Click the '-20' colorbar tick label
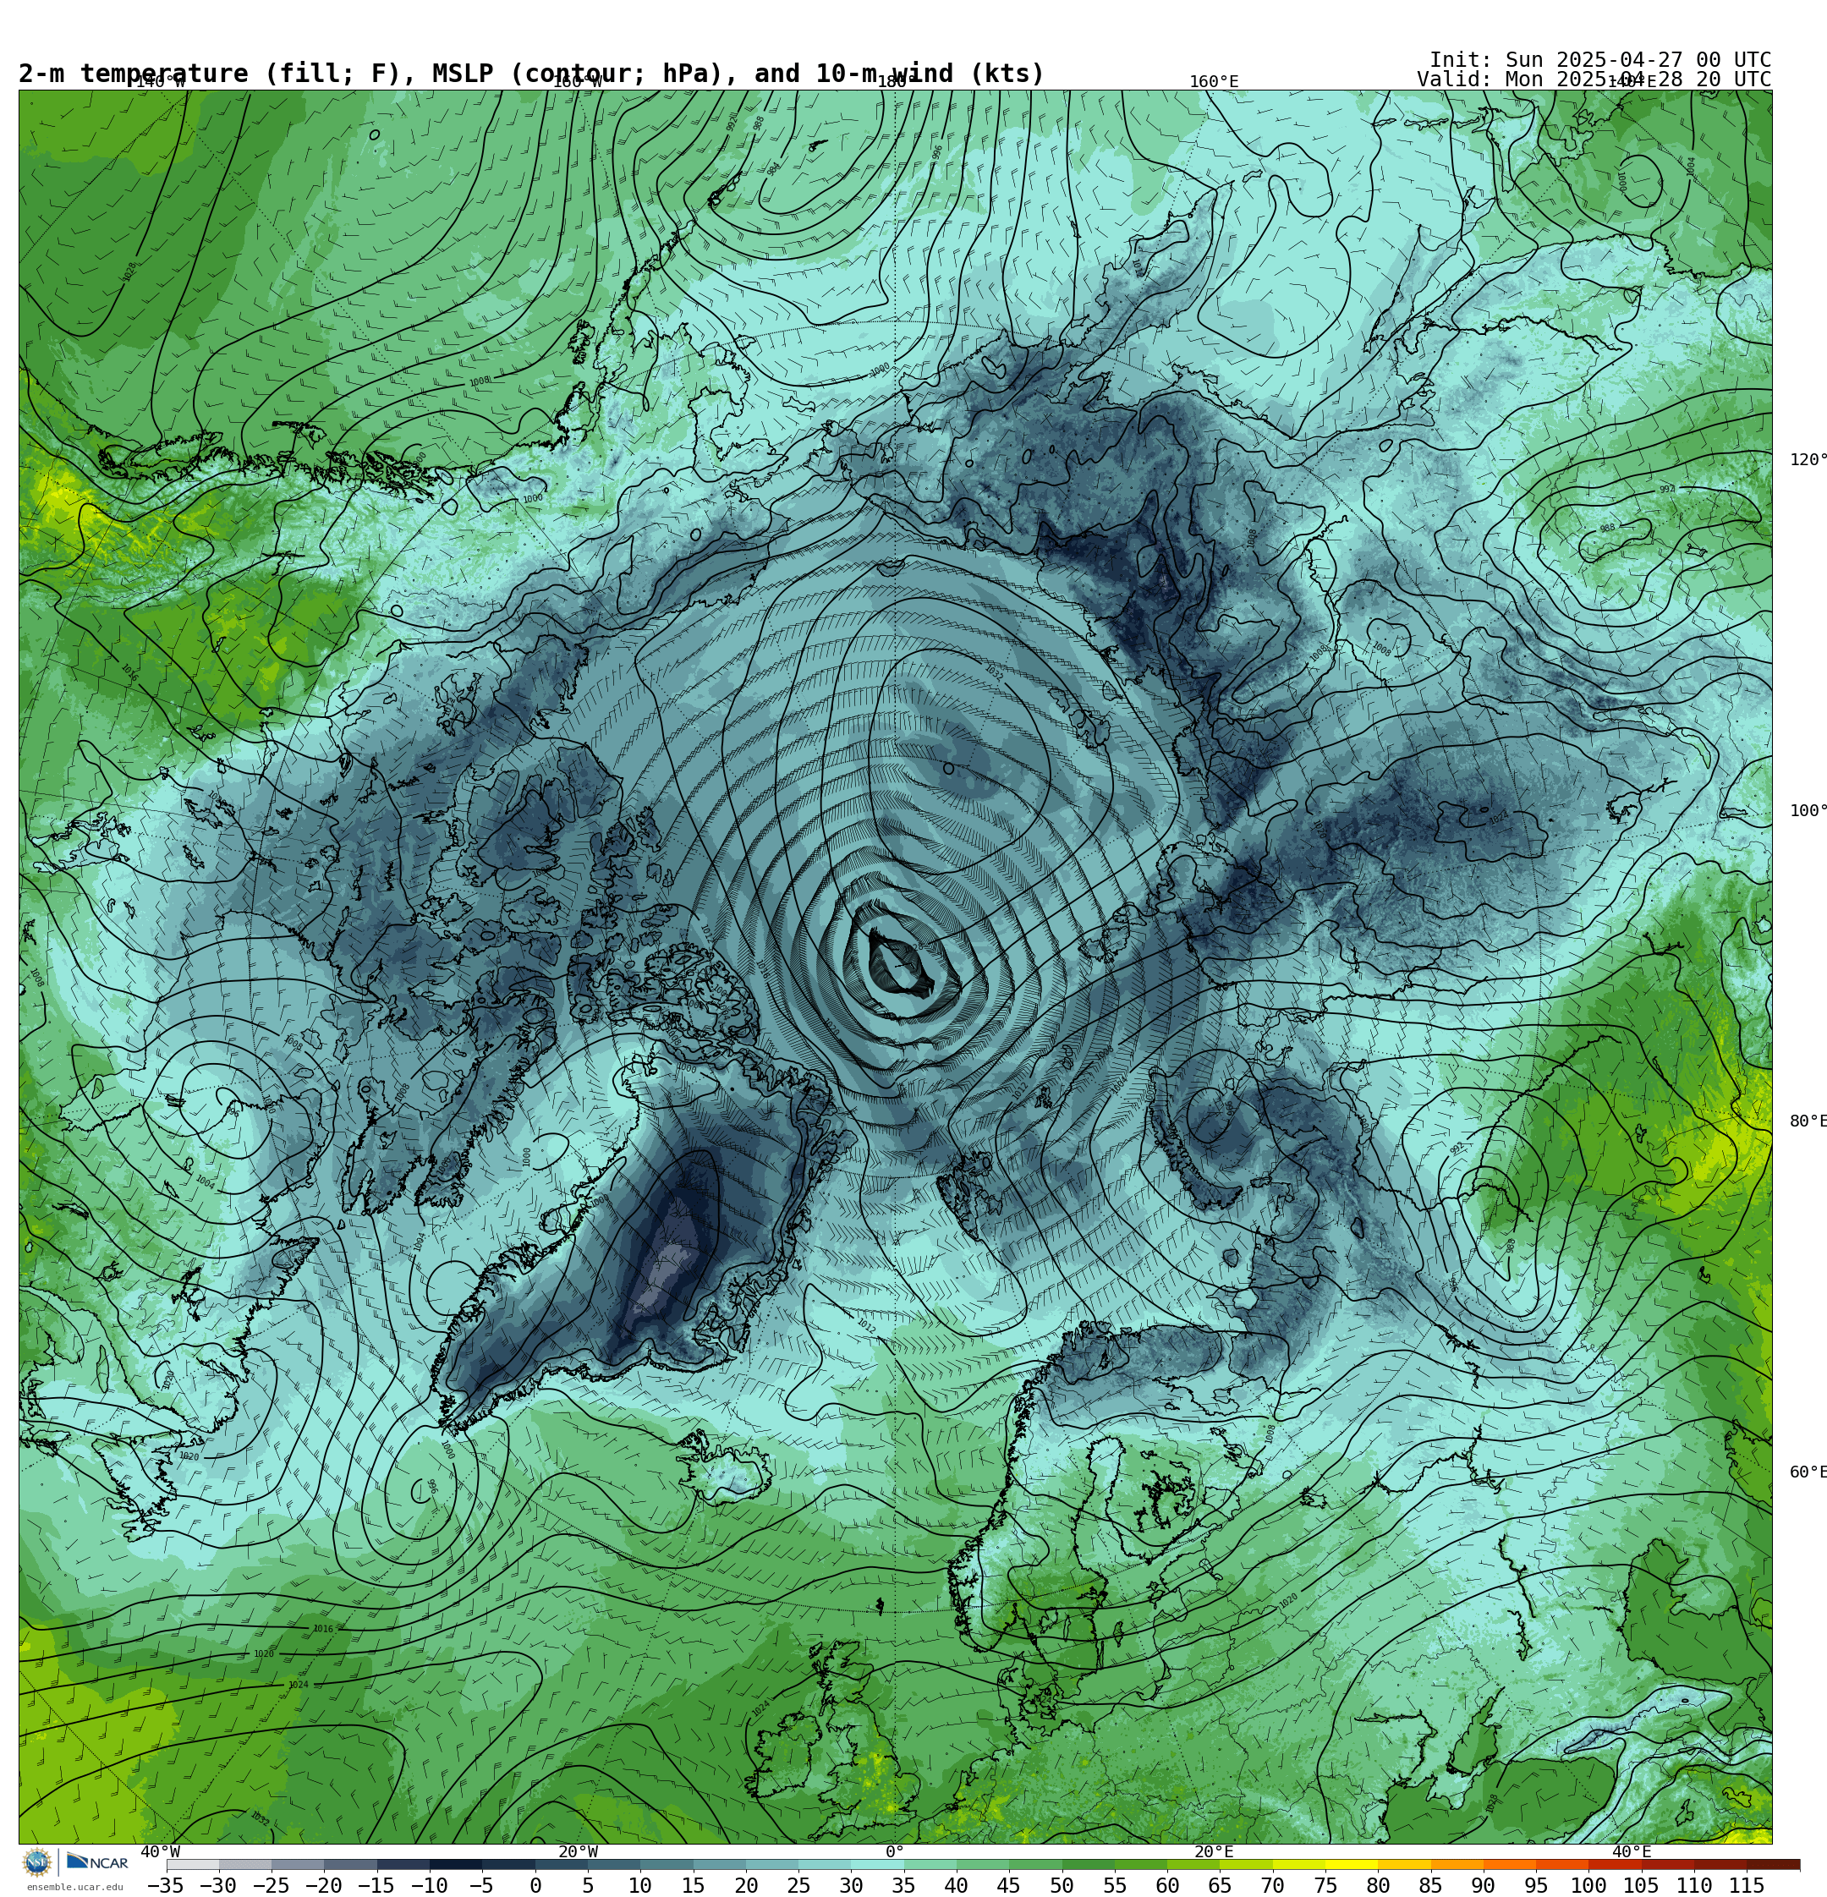 pos(323,1885)
